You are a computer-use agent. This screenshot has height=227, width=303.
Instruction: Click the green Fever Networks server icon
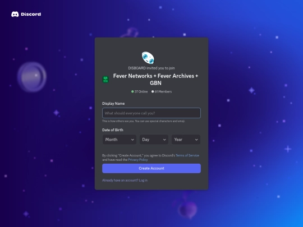pyautogui.click(x=105, y=80)
